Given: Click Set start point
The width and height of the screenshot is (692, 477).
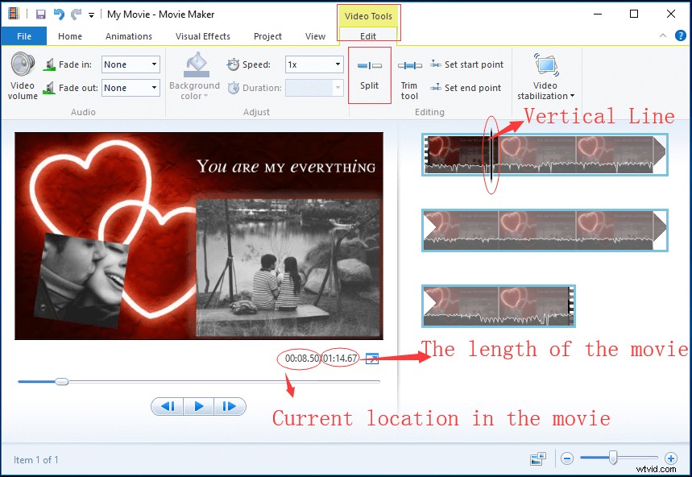Looking at the screenshot, I should pos(467,64).
